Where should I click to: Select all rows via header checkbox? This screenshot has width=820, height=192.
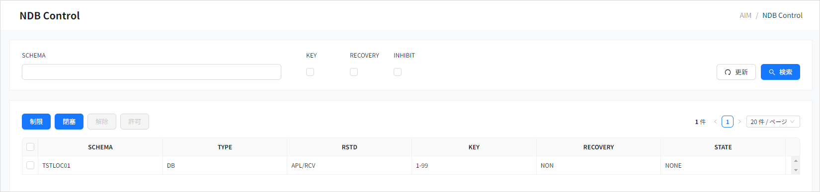tap(30, 147)
